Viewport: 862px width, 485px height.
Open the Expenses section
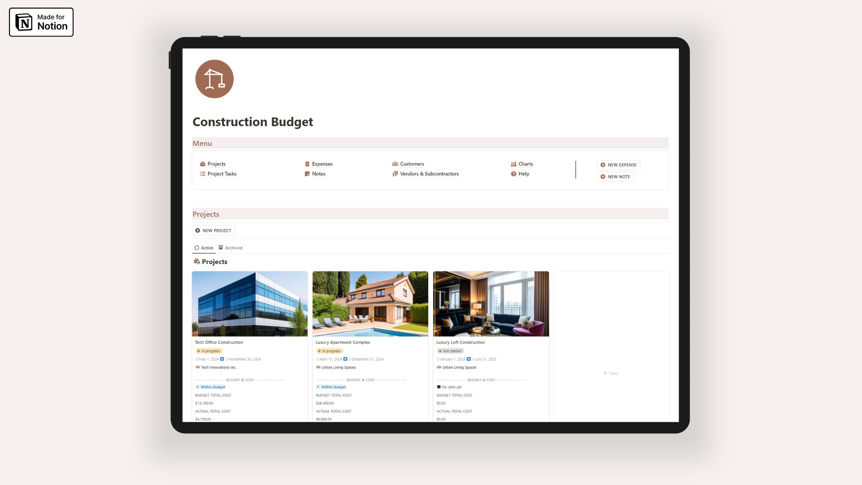[322, 163]
